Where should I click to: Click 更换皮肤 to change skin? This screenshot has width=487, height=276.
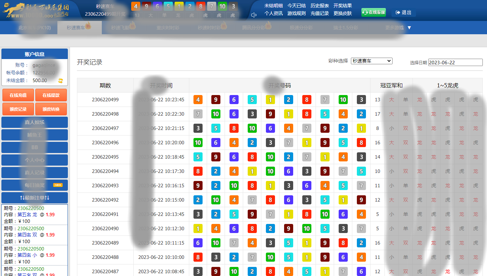click(343, 13)
